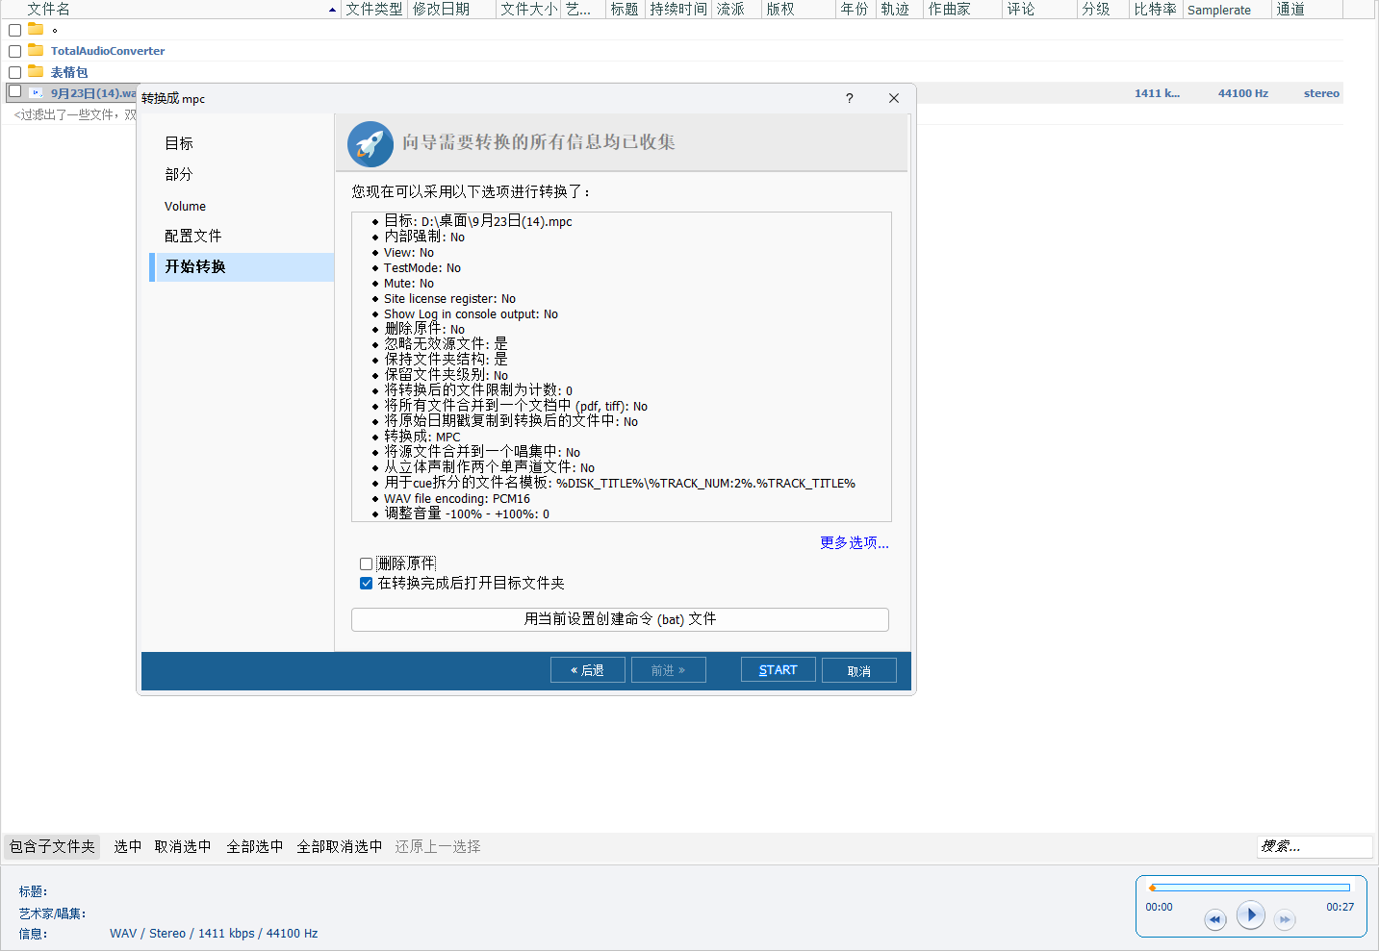Enable the 删除原件 checkbox
Image resolution: width=1379 pixels, height=951 pixels.
[x=366, y=563]
